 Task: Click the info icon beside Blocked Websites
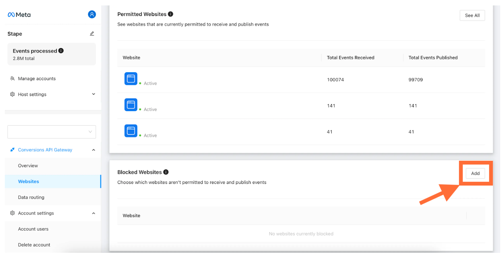coord(166,172)
